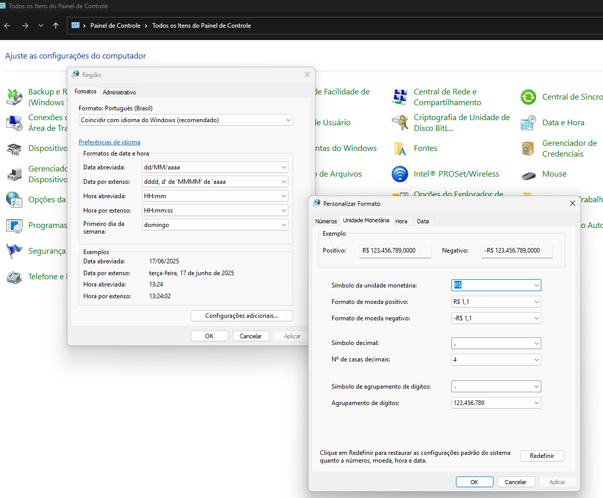This screenshot has width=603, height=498.
Task: Open Central de Rede e Compartilhamento icon
Action: pyautogui.click(x=400, y=97)
